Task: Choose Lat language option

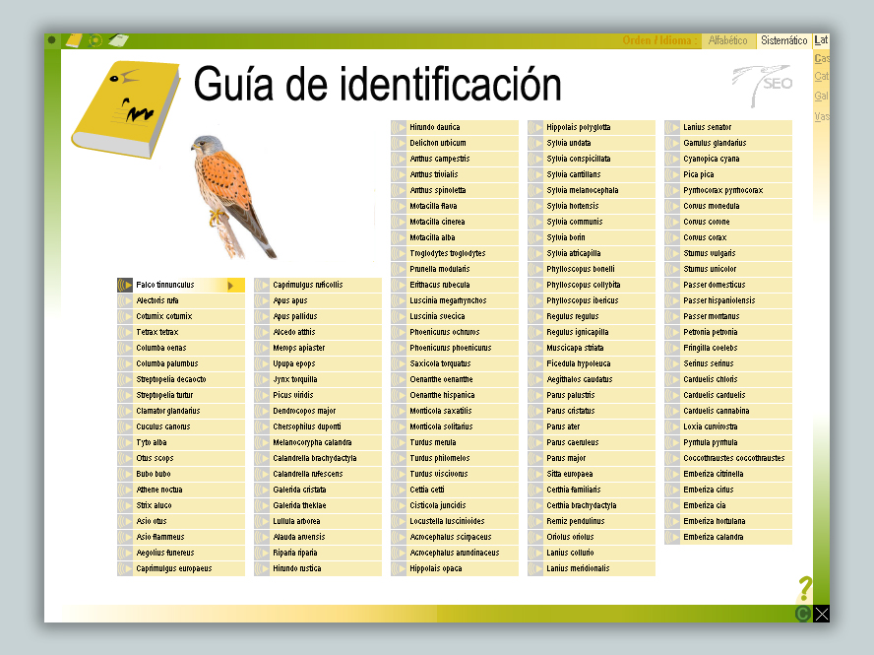Action: [821, 41]
